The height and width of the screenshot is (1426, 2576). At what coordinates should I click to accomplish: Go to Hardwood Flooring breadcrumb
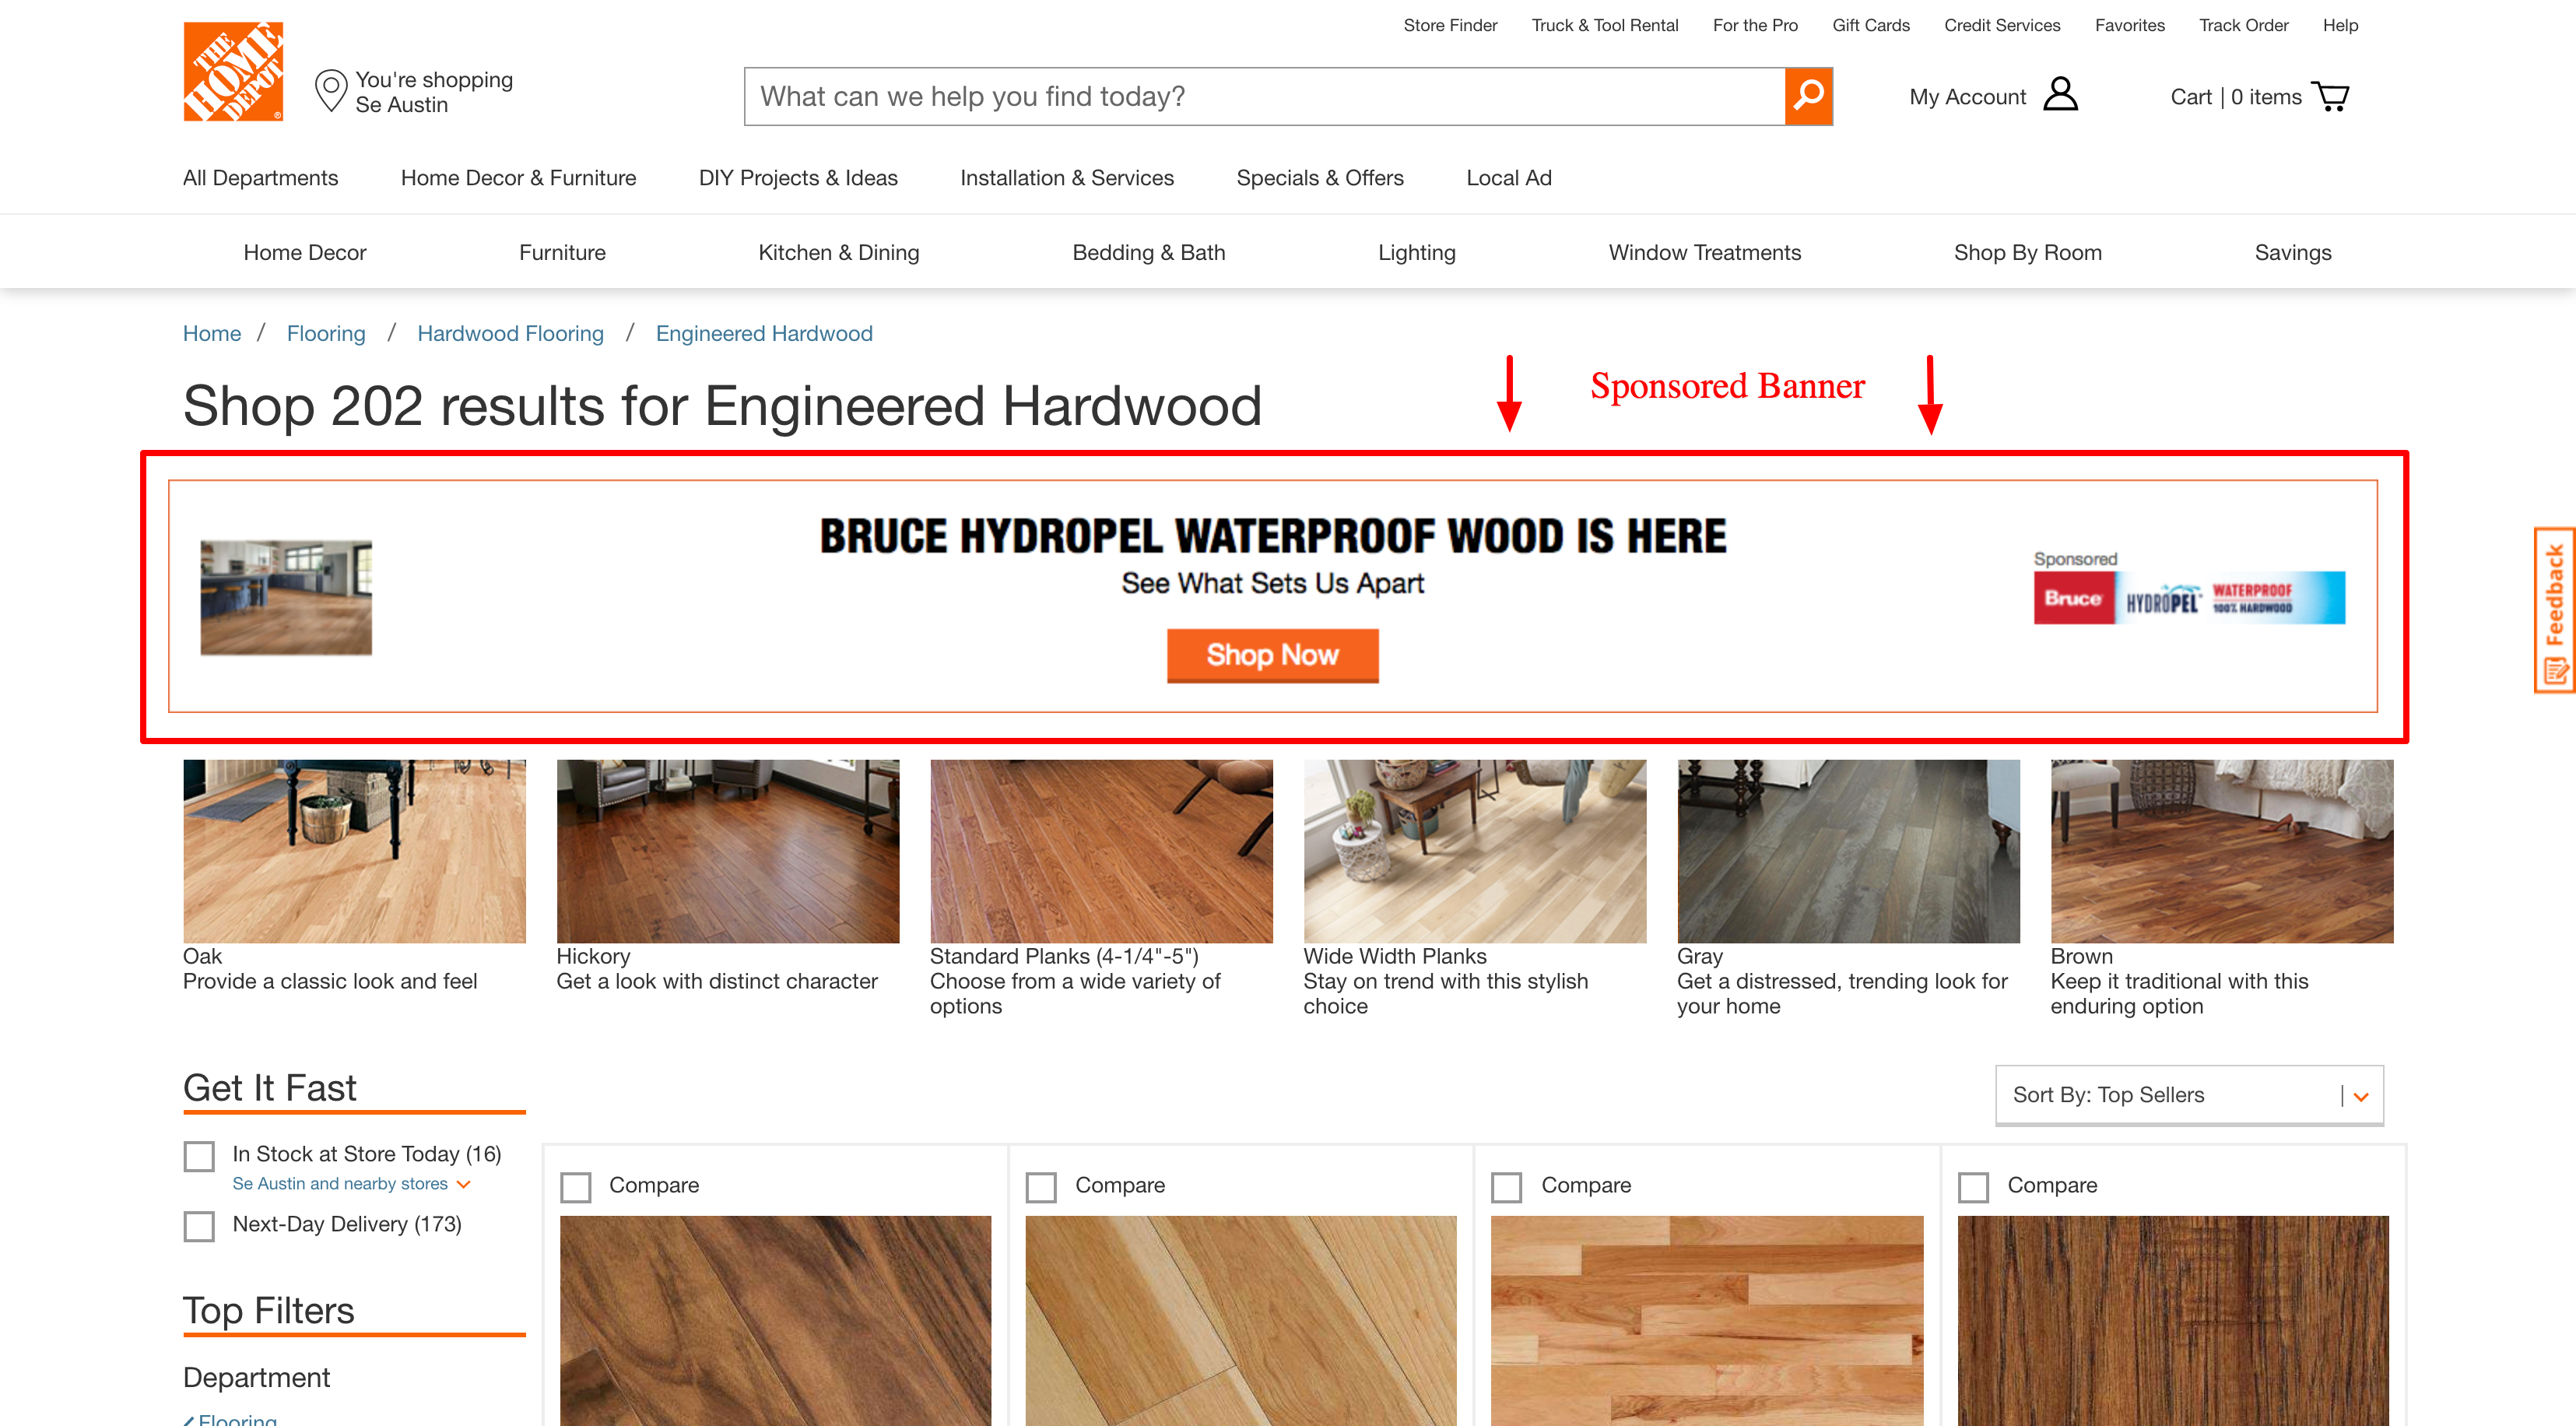510,334
